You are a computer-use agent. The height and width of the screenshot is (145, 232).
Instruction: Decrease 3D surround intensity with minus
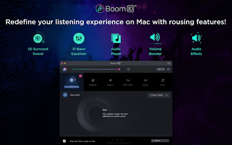pyautogui.click(x=68, y=83)
